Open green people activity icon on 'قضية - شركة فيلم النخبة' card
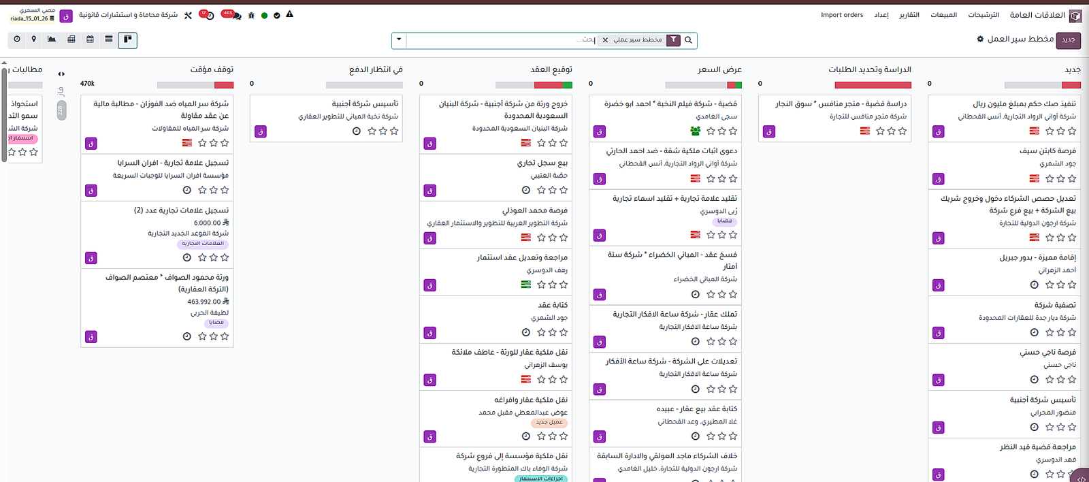 coord(695,131)
